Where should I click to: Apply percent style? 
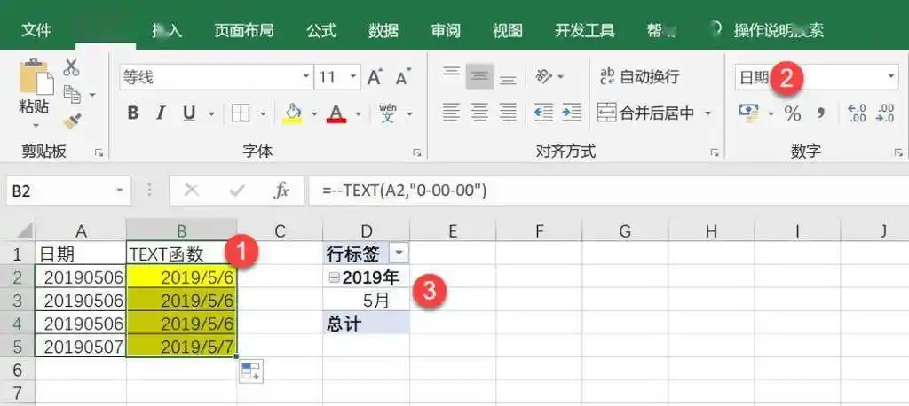[793, 113]
